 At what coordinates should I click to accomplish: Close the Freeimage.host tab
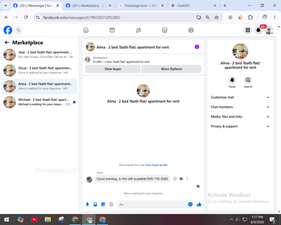162,6
